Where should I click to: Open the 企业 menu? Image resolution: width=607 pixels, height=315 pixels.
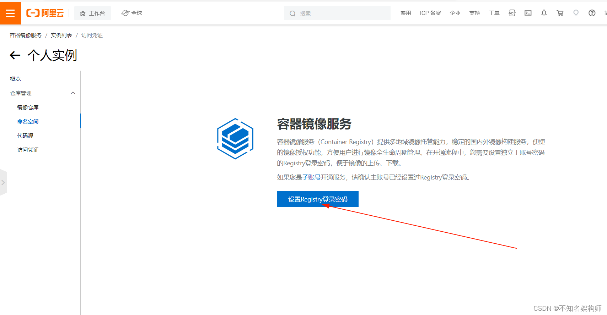coord(455,13)
